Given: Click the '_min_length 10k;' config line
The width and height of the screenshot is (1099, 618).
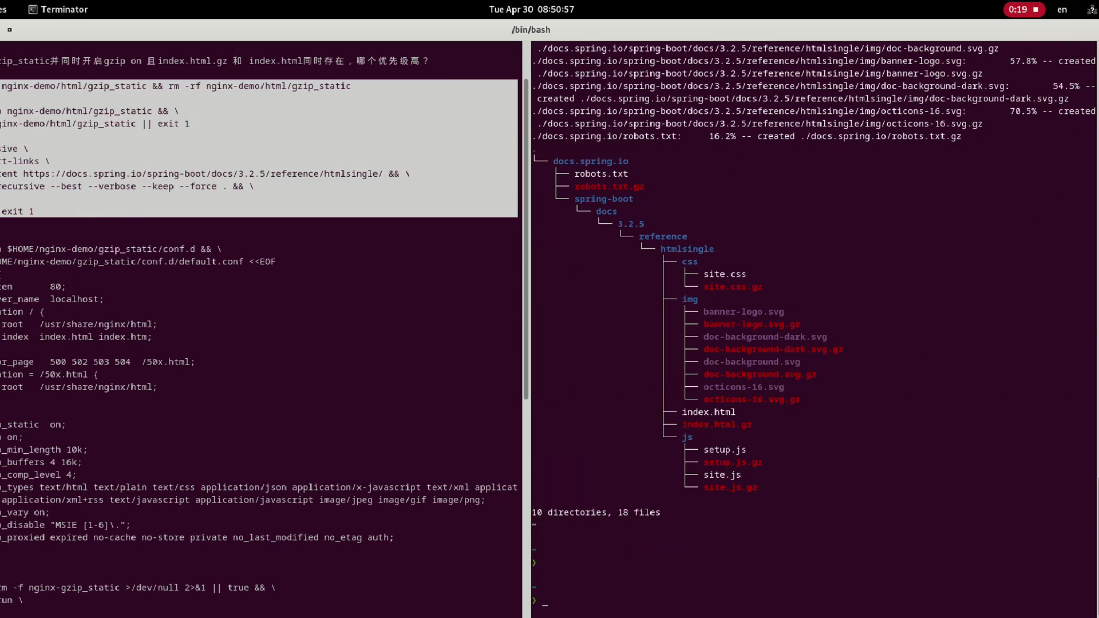Looking at the screenshot, I should (x=44, y=450).
